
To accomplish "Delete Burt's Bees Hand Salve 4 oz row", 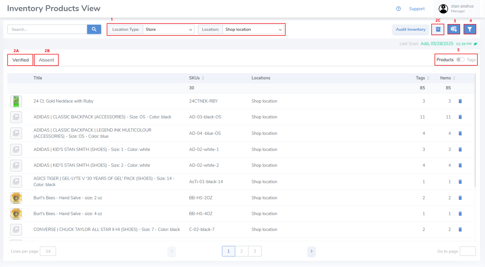I will click(460, 214).
